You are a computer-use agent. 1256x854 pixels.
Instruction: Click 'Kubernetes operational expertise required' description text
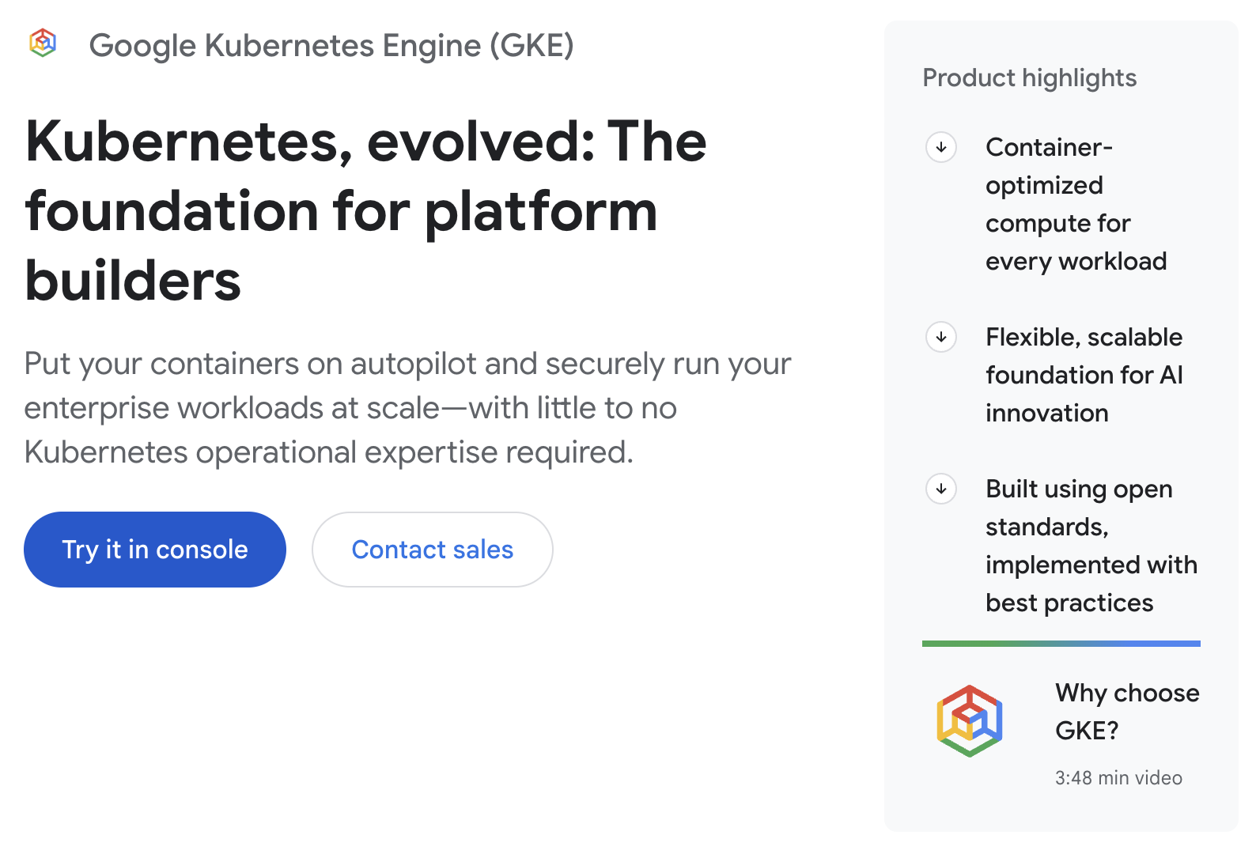[328, 452]
